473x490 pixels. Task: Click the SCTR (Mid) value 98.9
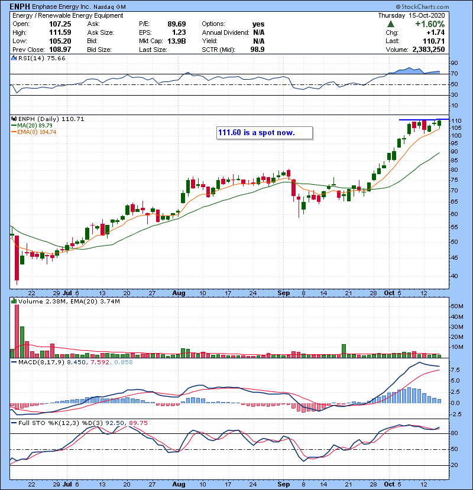coord(257,50)
